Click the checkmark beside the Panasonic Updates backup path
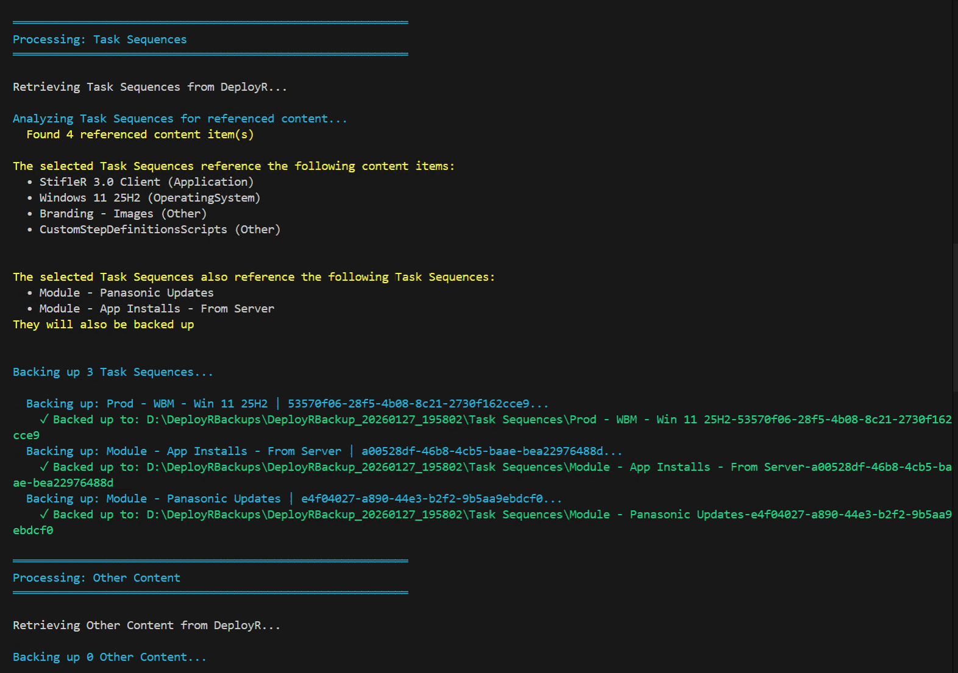Screen dimensions: 958x673 coord(44,514)
